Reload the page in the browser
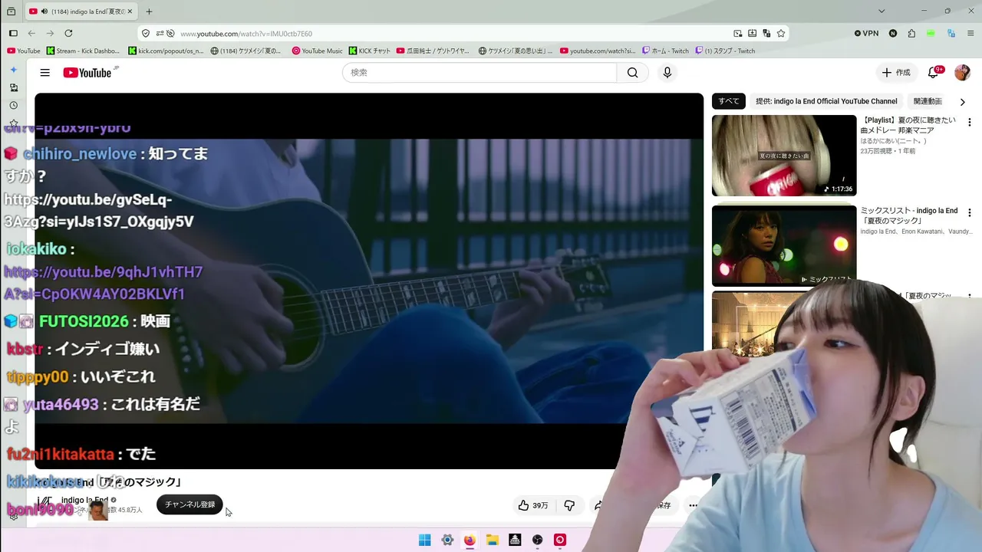 (68, 34)
